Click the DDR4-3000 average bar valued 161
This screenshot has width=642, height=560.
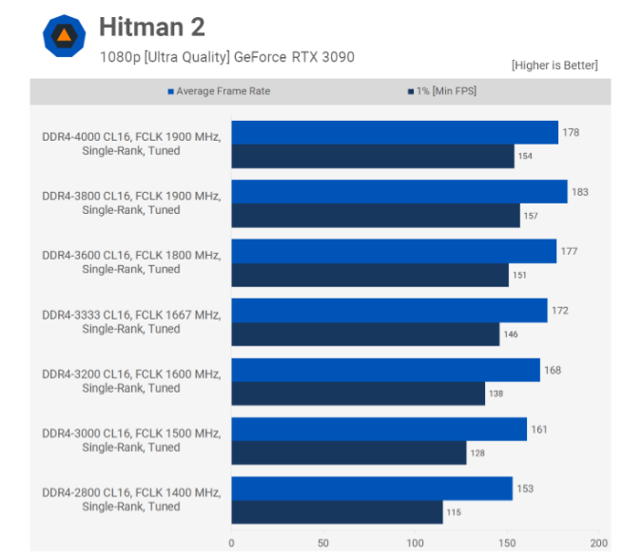point(379,430)
